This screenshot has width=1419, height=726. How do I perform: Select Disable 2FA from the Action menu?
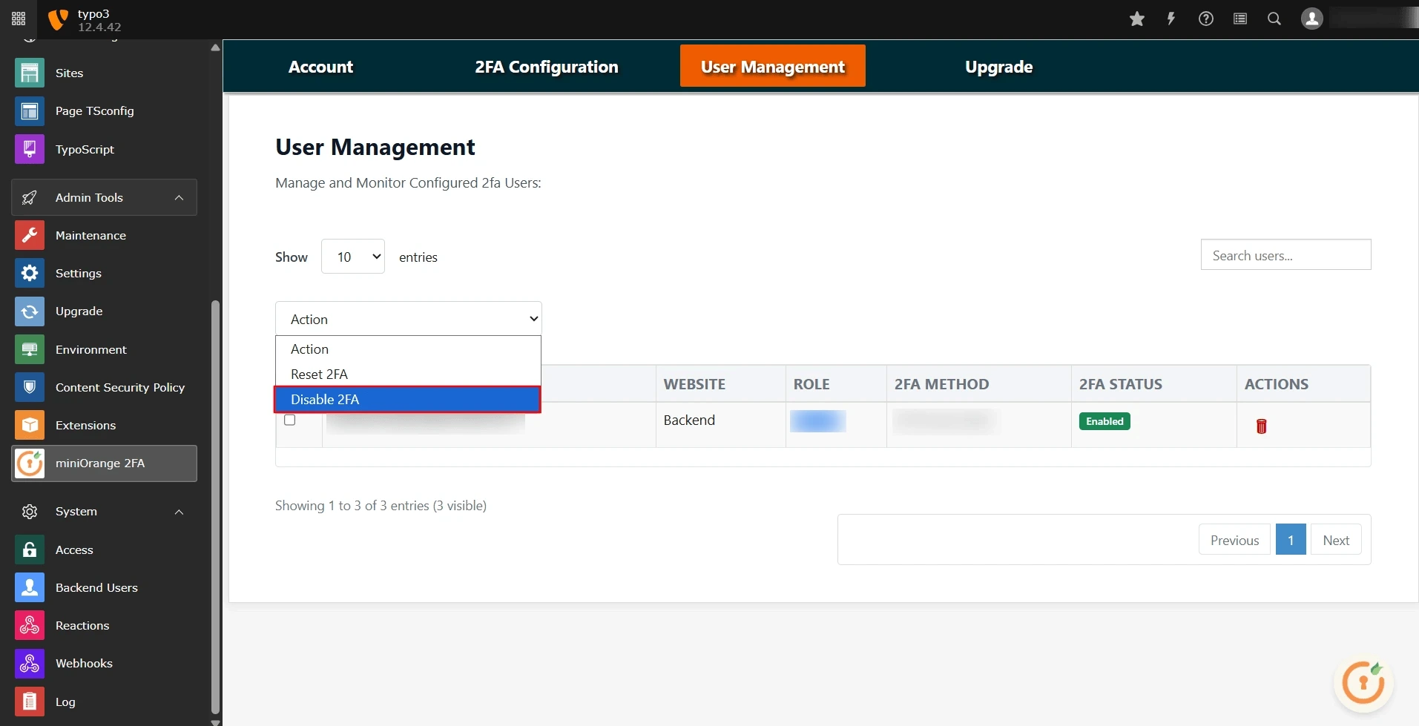[x=407, y=399]
